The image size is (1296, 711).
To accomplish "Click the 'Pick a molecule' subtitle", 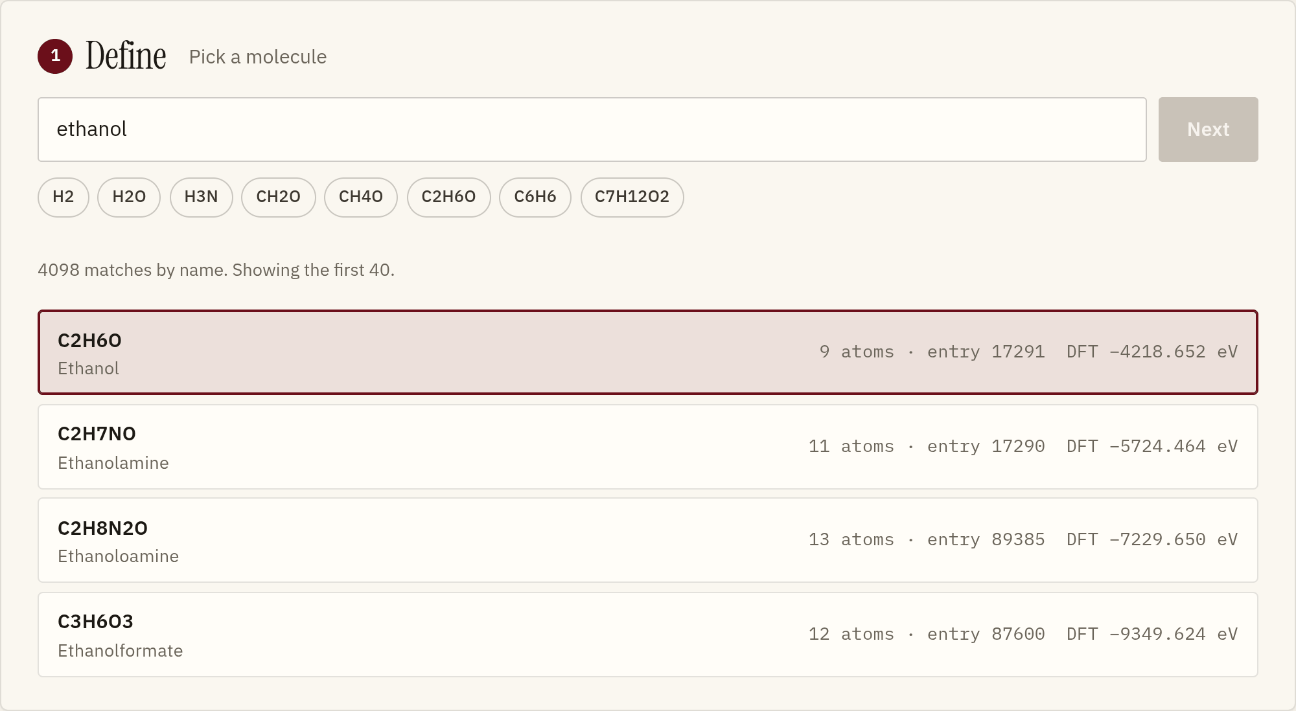I will click(x=258, y=57).
